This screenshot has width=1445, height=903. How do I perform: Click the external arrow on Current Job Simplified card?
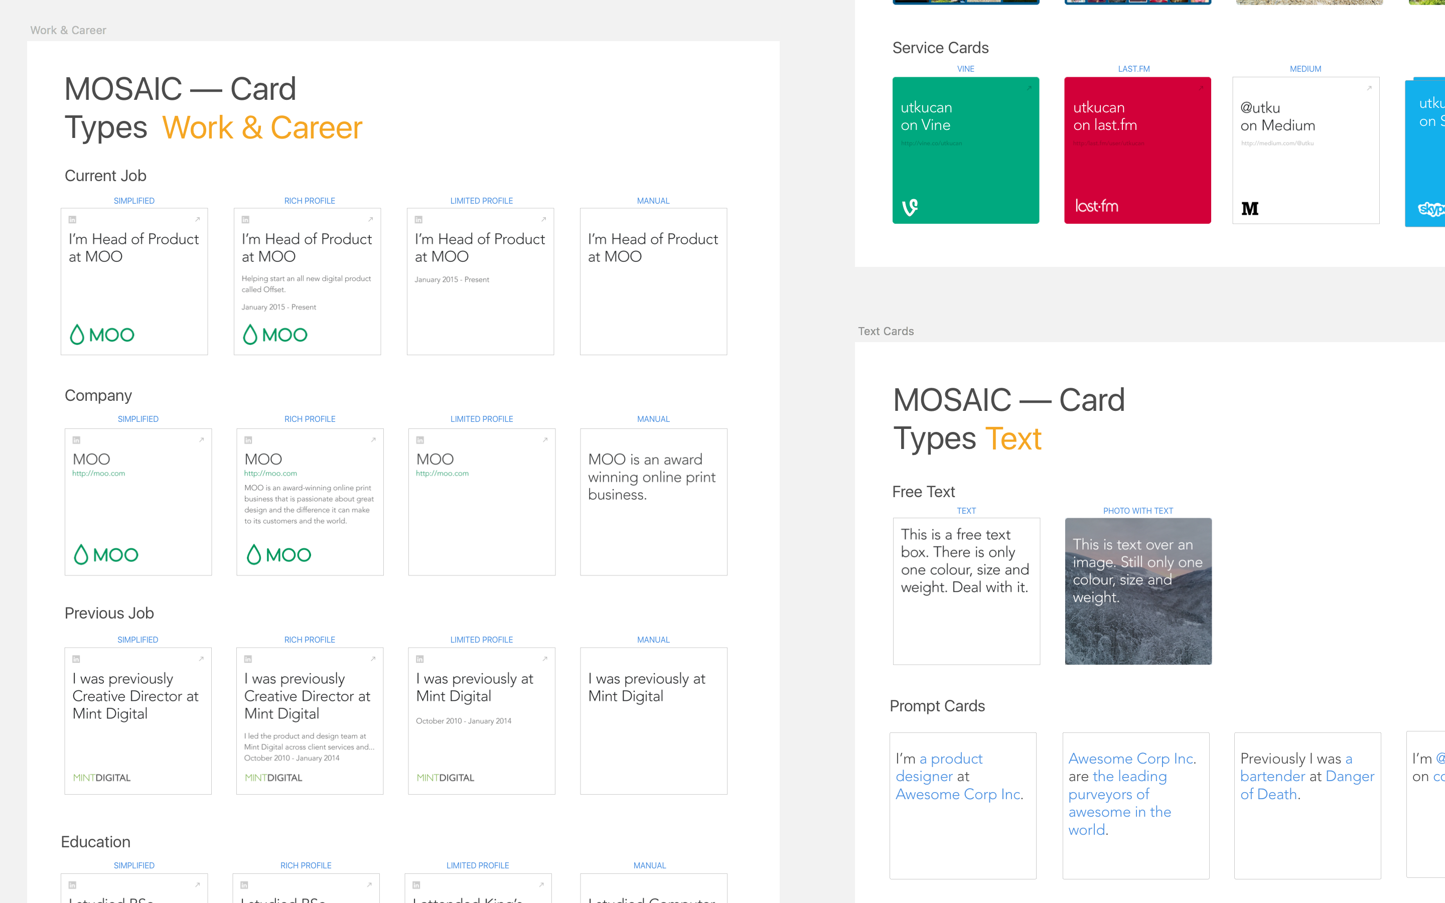198,219
